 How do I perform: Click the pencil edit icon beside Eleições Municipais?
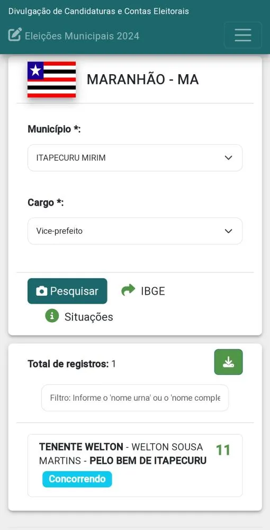(x=15, y=34)
